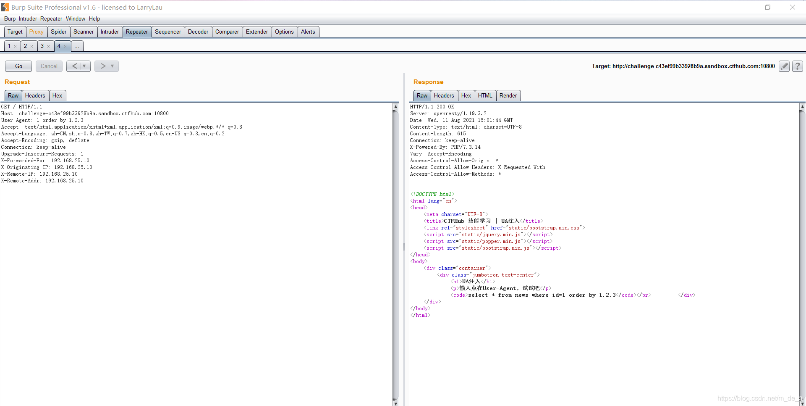Close Repeater tab 2 with its x
The height and width of the screenshot is (406, 806).
click(32, 46)
